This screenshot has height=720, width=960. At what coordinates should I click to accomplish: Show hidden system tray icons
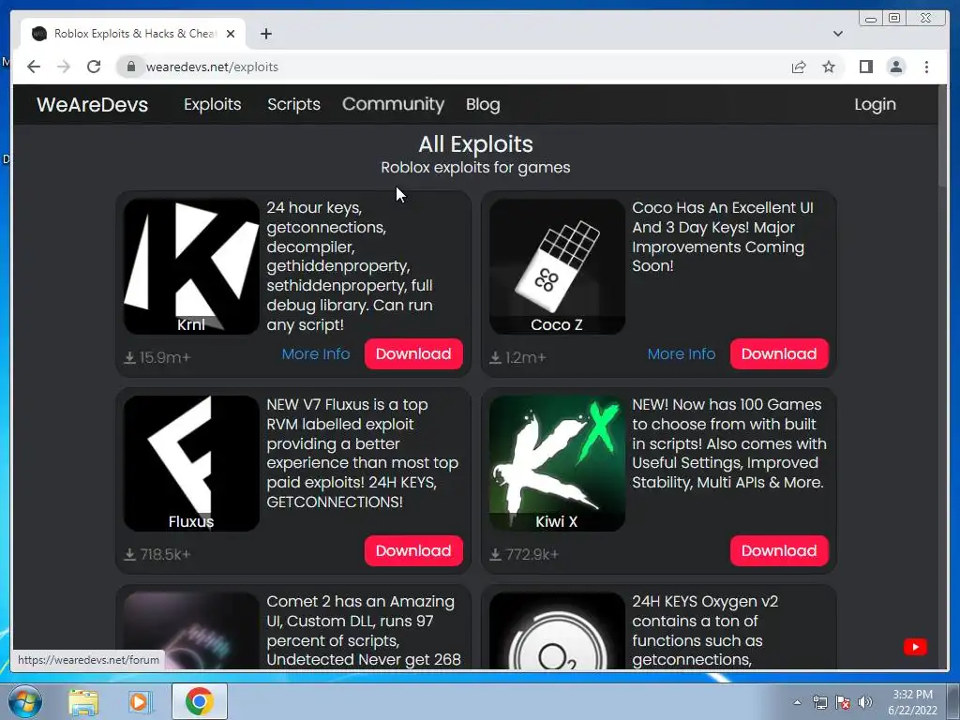tap(797, 702)
